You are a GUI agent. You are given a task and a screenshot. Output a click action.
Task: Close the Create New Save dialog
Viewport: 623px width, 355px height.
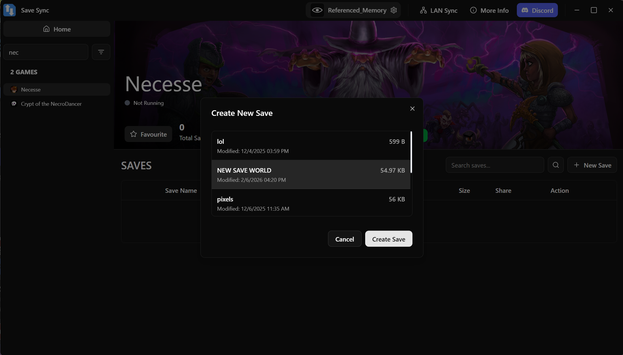(x=412, y=109)
